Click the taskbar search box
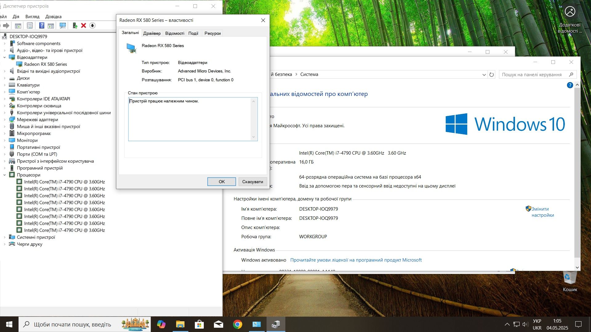 [x=85, y=324]
